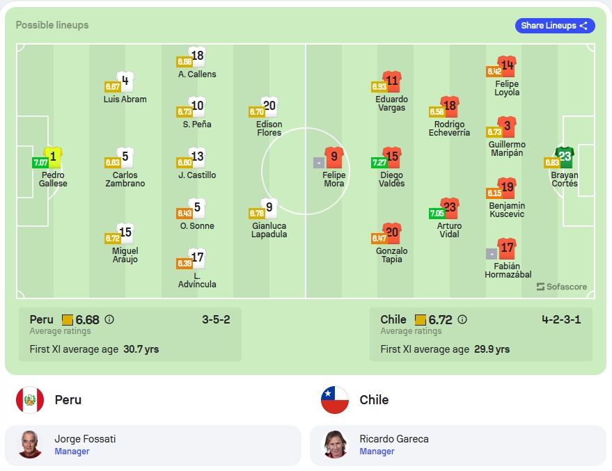Select Brayan Cortés's green number 23 jersey
612x471 pixels.
tap(565, 157)
